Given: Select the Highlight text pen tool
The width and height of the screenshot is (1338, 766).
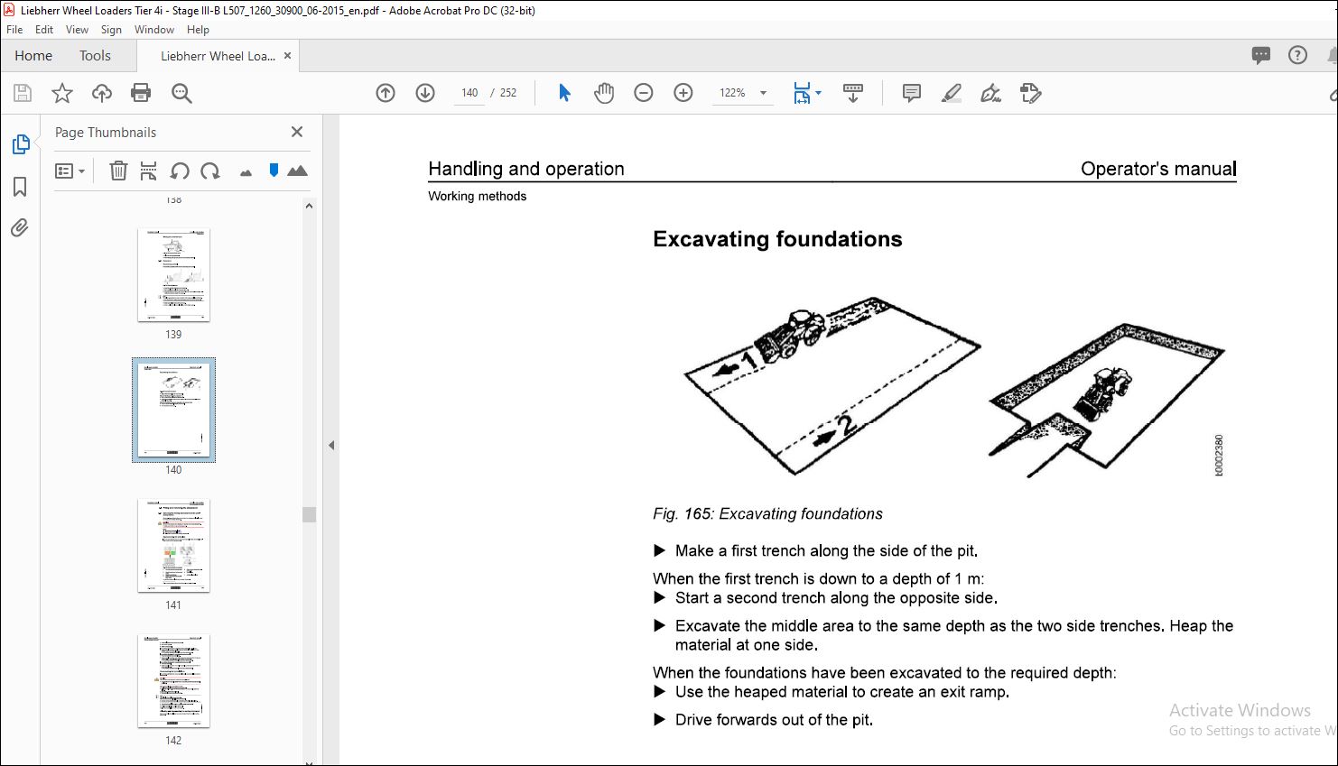Looking at the screenshot, I should (952, 93).
